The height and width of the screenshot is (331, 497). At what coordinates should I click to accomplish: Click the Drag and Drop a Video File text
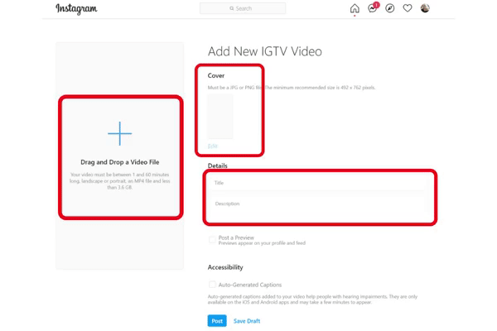[x=120, y=162]
